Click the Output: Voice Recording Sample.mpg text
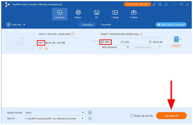The width and height of the screenshot is (193, 125). 119,34
